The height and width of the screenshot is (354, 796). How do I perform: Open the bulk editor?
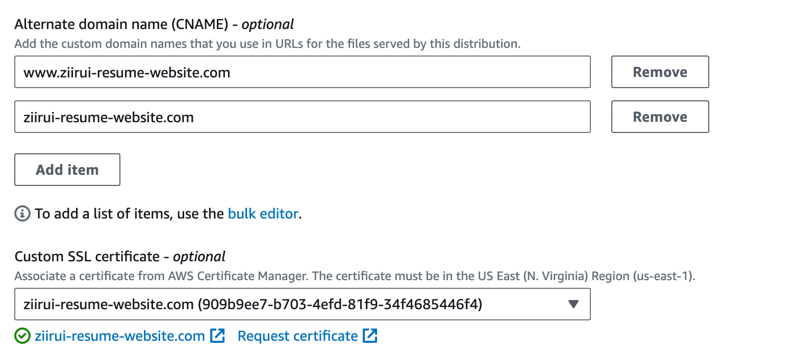coord(263,213)
